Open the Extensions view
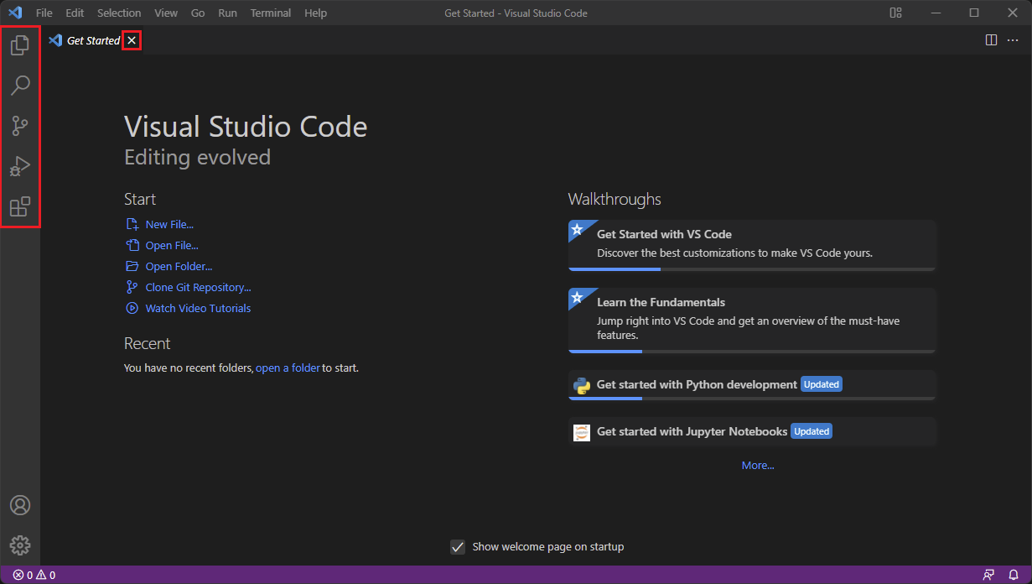1032x584 pixels. (20, 206)
